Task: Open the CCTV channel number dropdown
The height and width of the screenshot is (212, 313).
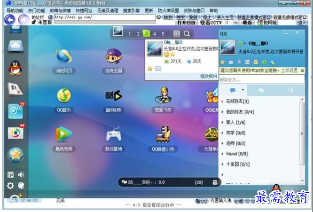Action: pos(236,23)
